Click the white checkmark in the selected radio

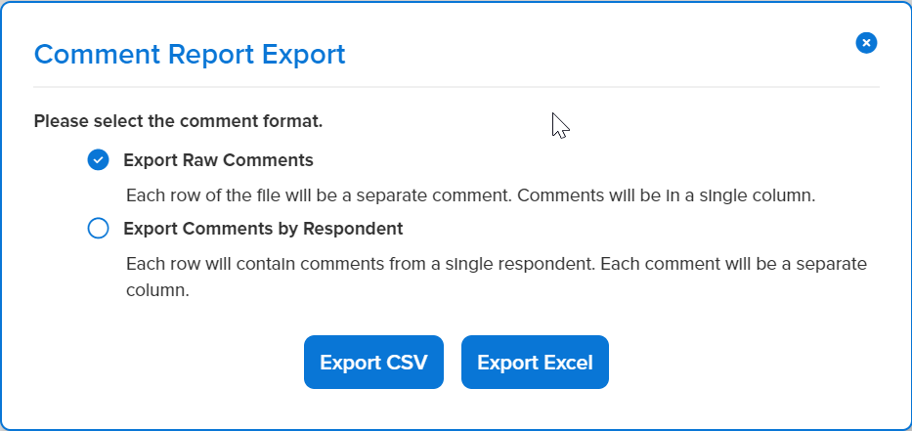(98, 159)
